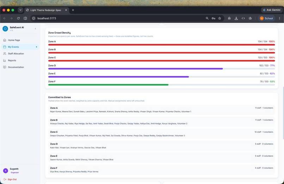
Task: Click the SafeEvent AI logo icon
Action: 5,28
